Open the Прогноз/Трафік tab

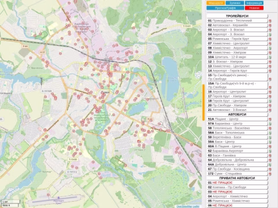click(x=225, y=8)
